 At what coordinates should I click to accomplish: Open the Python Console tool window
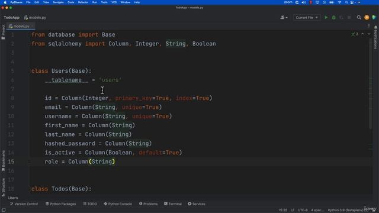click(118, 204)
